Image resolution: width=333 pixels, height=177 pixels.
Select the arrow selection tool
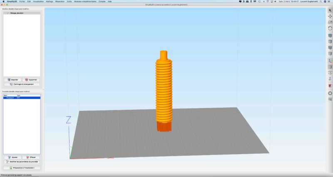[330, 10]
